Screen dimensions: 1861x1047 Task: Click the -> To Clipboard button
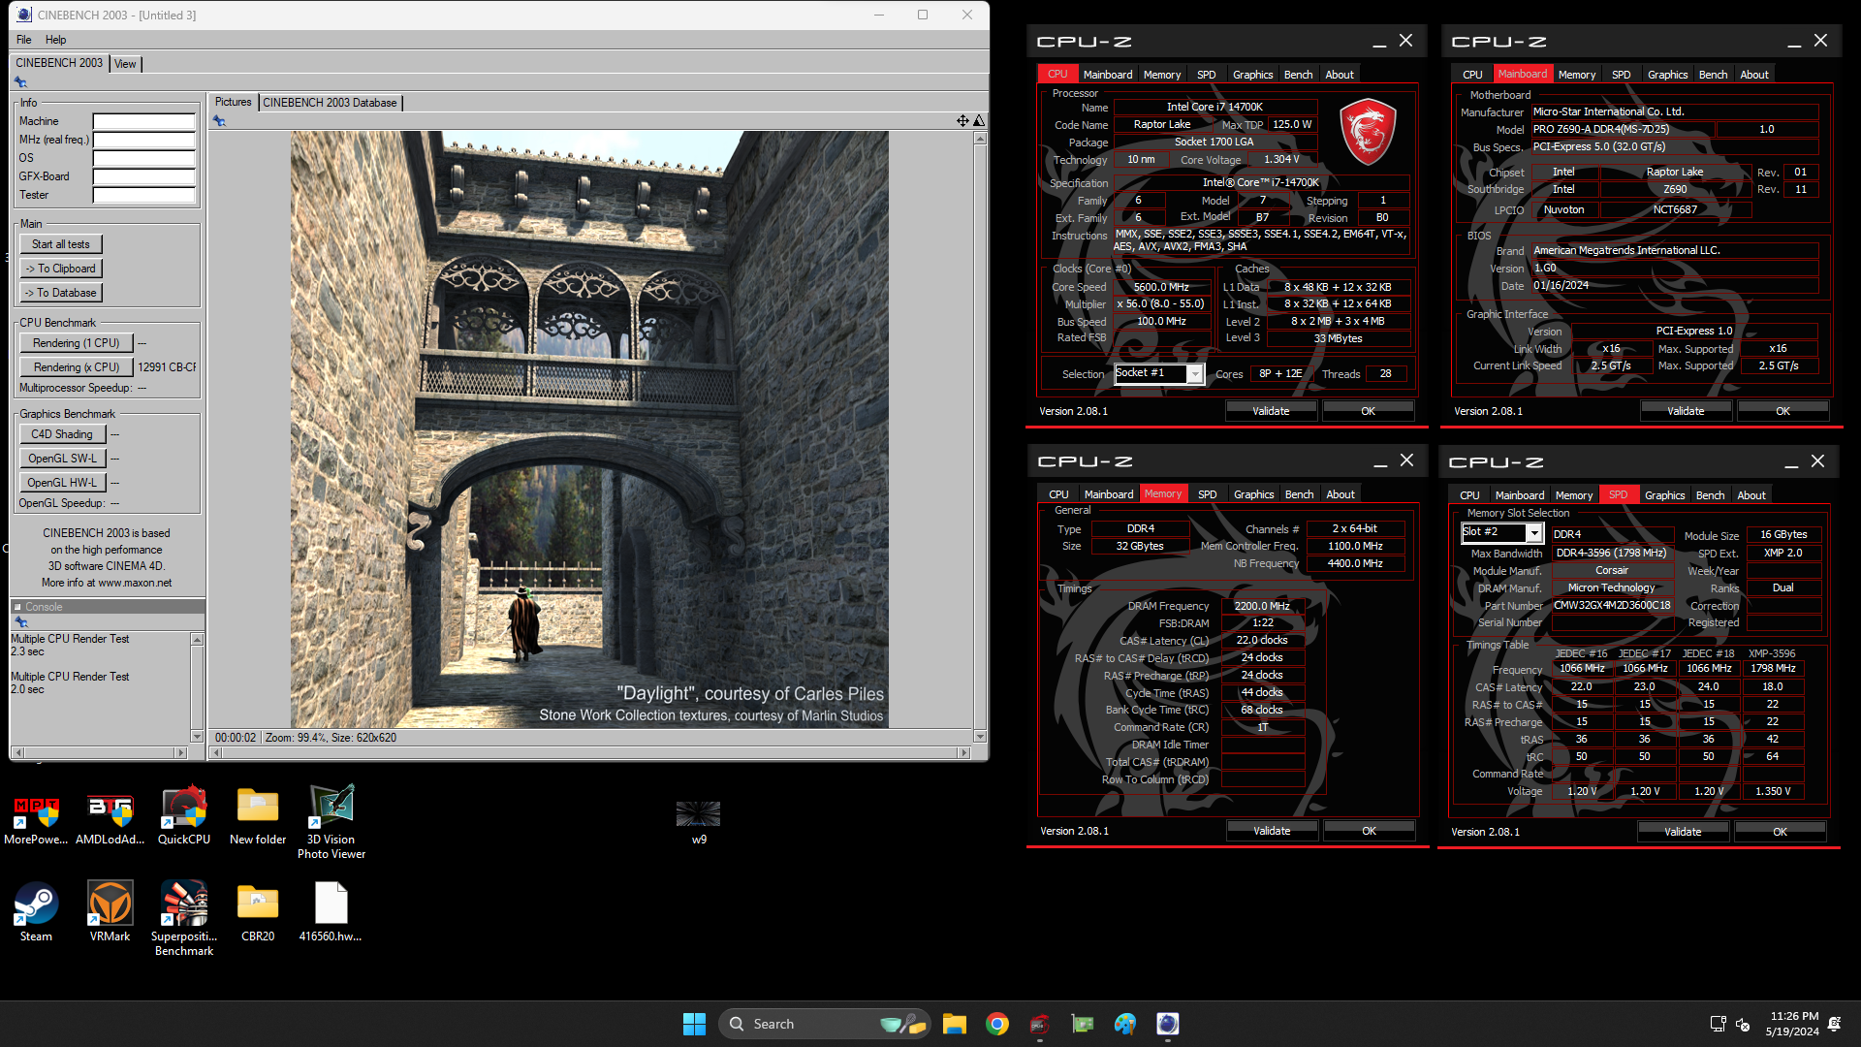click(61, 269)
